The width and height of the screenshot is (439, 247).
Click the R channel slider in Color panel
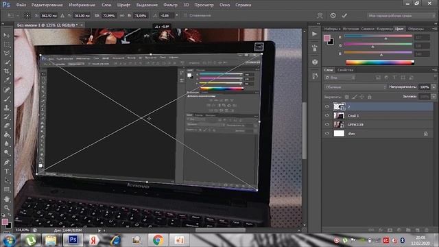[x=378, y=36]
